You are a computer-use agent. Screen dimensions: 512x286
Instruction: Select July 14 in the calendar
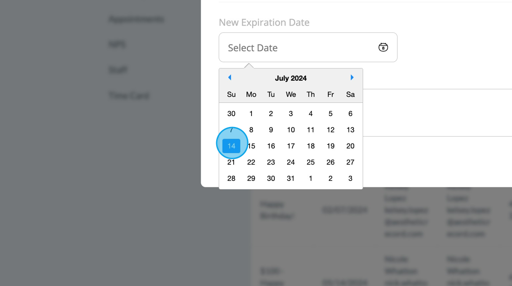click(231, 146)
